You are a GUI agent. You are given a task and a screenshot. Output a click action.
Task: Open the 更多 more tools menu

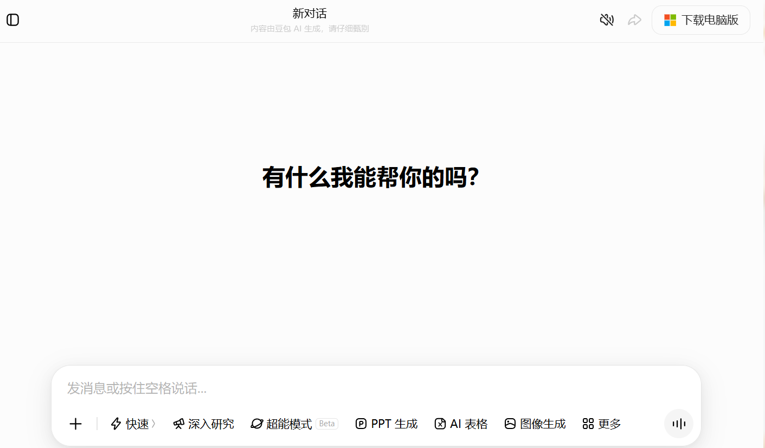point(602,424)
